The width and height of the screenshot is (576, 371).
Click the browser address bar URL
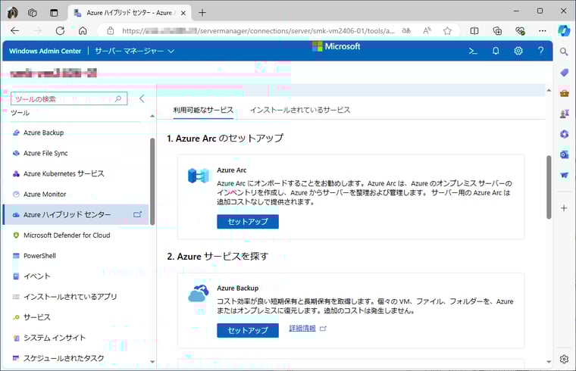pos(258,31)
